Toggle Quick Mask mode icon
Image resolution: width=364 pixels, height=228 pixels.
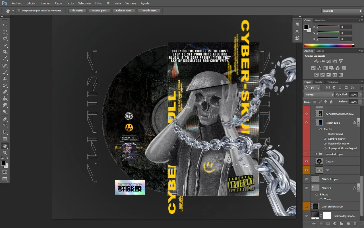click(5, 172)
